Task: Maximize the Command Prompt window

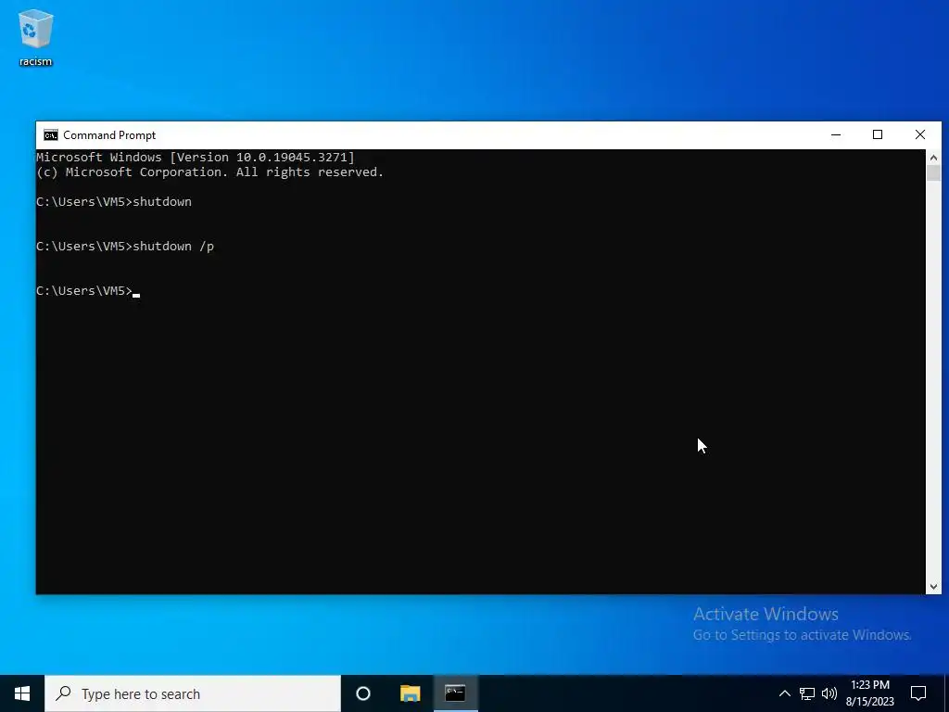Action: 878,134
